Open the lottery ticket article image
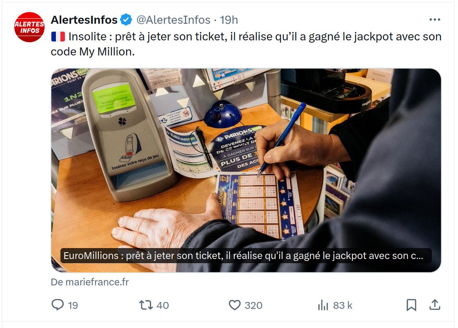Image resolution: width=458 pixels, height=328 pixels. click(246, 170)
